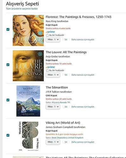126x158 pixels.
Task: Open the 'Viking Art (World of Art)' title link
Action: coord(63,123)
